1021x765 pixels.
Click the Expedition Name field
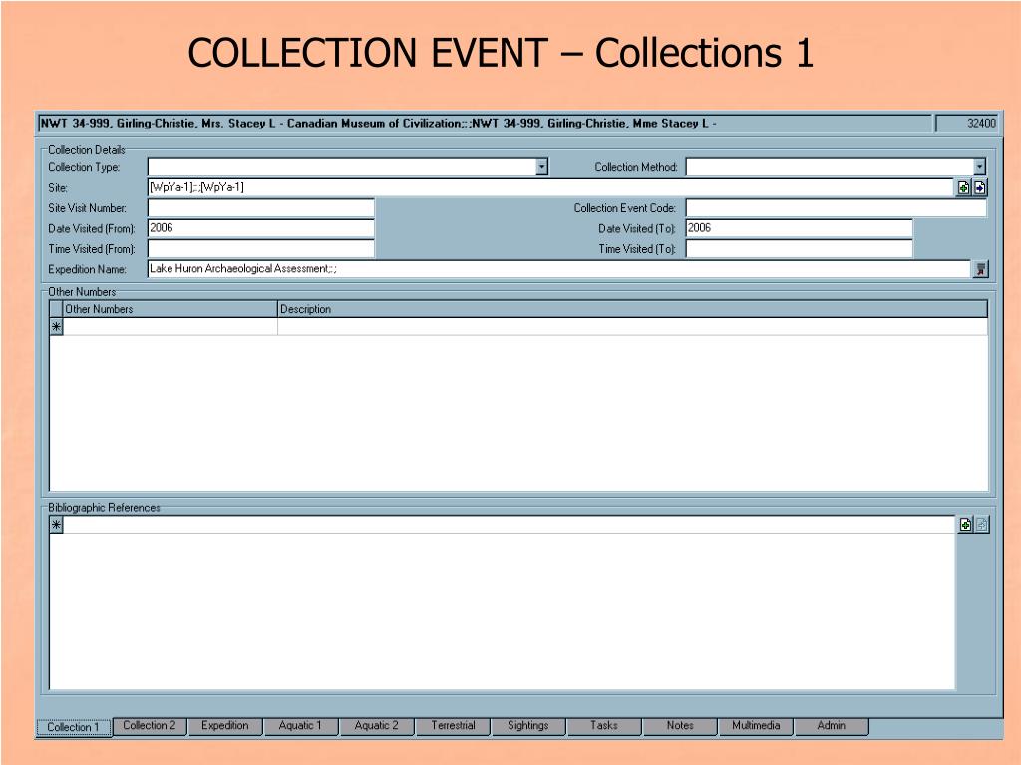[558, 269]
